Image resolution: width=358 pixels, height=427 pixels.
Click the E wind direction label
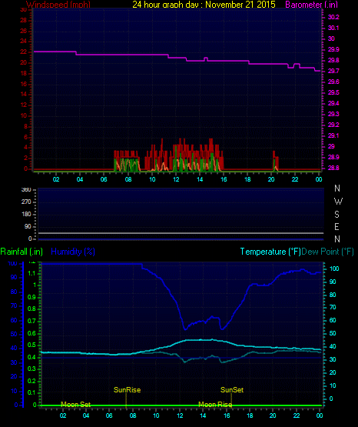click(x=336, y=226)
